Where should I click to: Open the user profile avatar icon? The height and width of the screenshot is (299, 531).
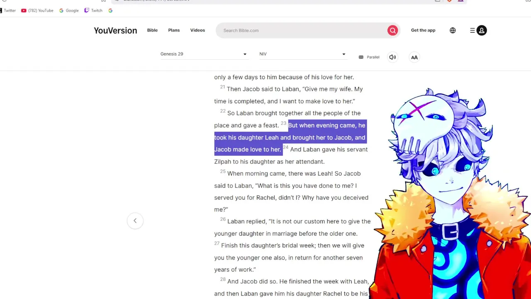[x=482, y=30]
